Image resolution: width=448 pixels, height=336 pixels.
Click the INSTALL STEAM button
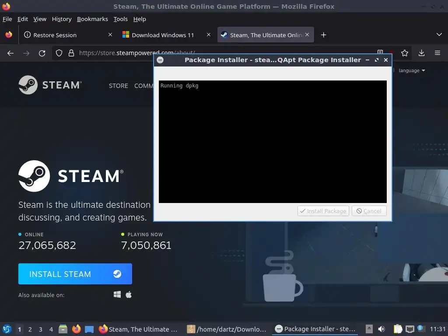(x=75, y=274)
